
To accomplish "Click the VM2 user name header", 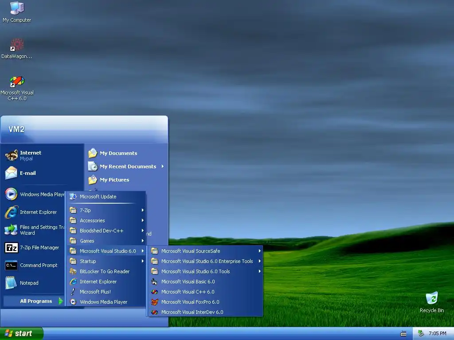I will tap(16, 129).
